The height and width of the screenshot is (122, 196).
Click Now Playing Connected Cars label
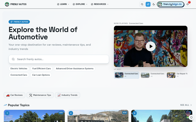point(128,23)
